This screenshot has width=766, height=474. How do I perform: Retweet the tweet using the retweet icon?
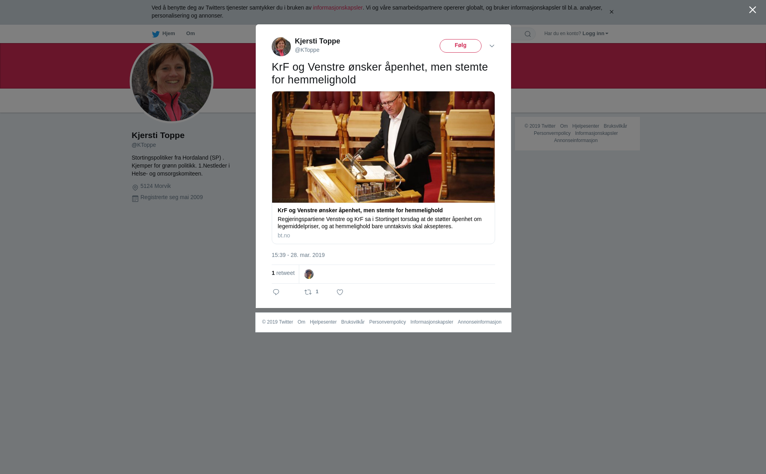[x=308, y=292]
